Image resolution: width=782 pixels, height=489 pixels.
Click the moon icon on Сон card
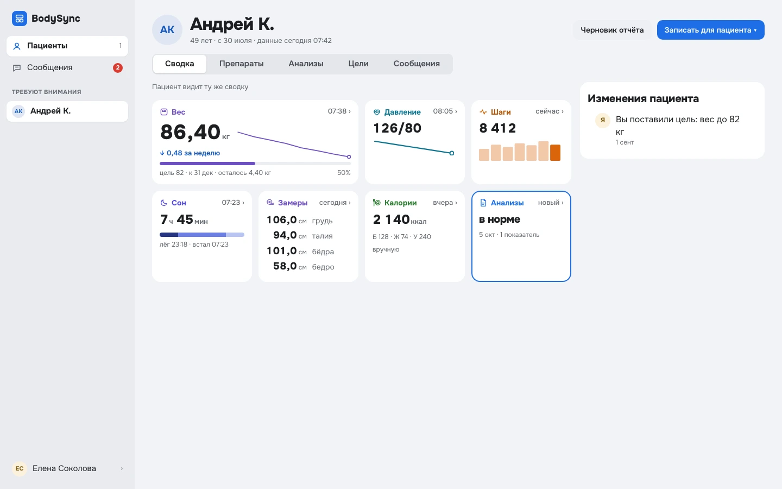(163, 203)
